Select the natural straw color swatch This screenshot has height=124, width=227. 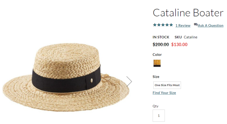click(x=157, y=63)
